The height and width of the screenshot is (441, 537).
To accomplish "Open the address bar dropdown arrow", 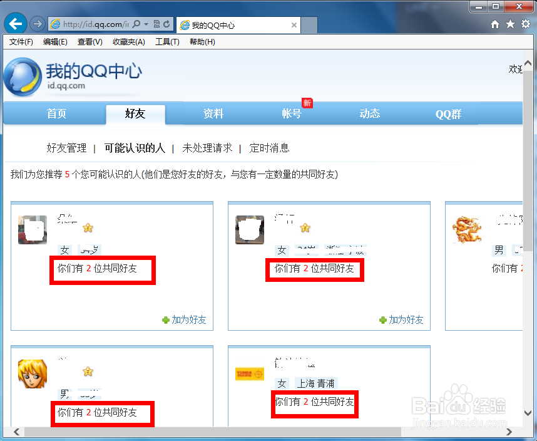I will 146,24.
